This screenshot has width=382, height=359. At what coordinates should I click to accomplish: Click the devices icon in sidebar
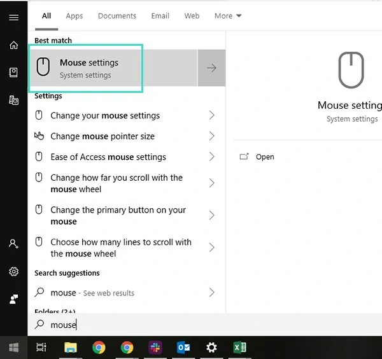point(13,100)
